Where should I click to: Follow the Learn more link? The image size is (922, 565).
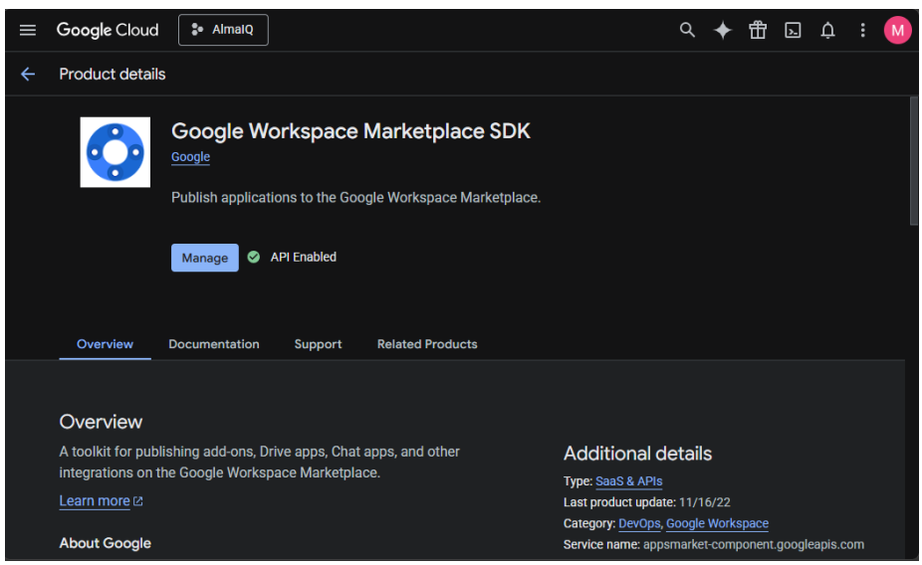[95, 501]
